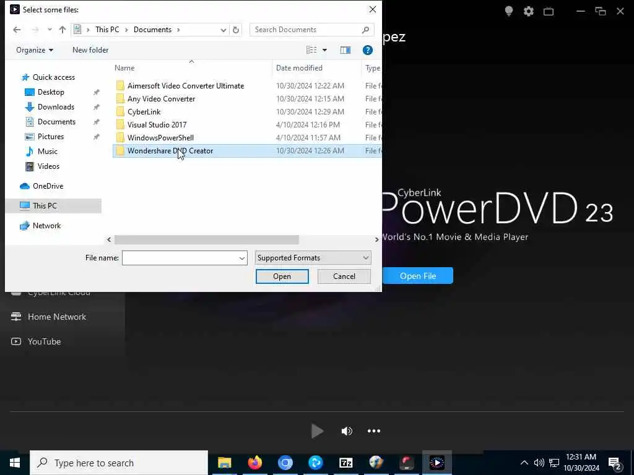This screenshot has width=634, height=475.
Task: Click the address bar dropdown chevron
Action: point(223,30)
